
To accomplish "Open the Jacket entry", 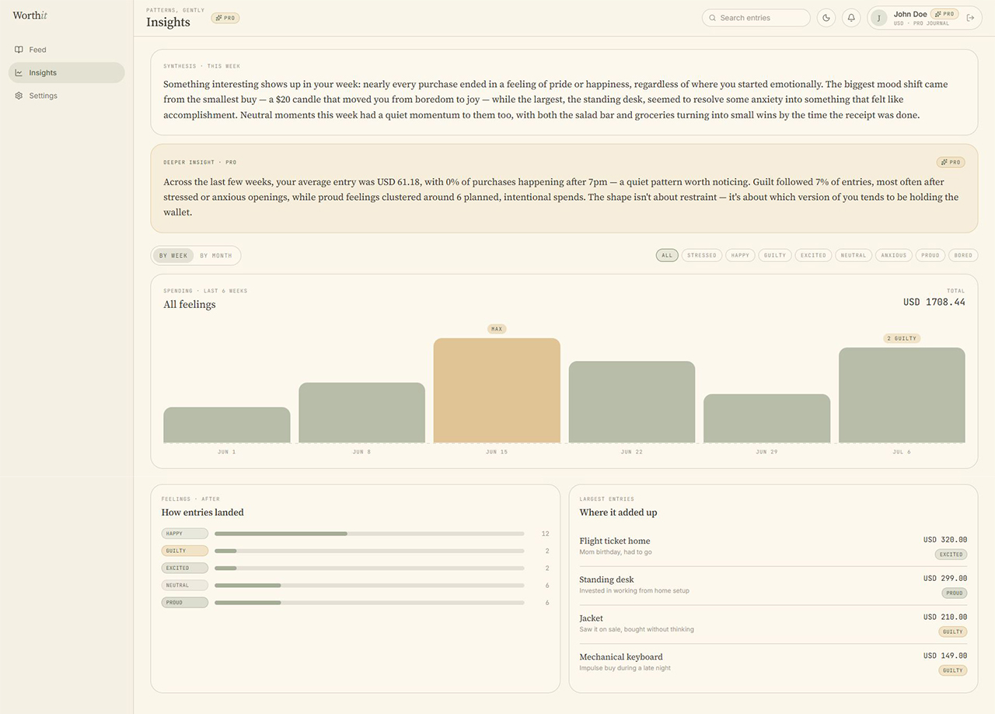I will (x=773, y=625).
